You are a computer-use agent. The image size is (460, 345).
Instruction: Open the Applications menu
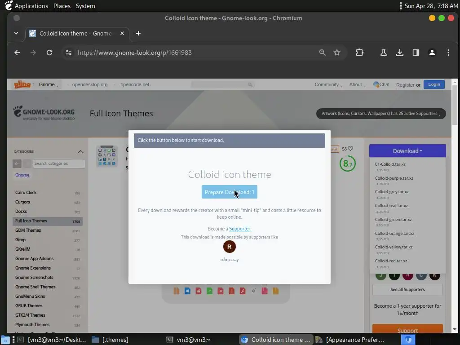[31, 6]
